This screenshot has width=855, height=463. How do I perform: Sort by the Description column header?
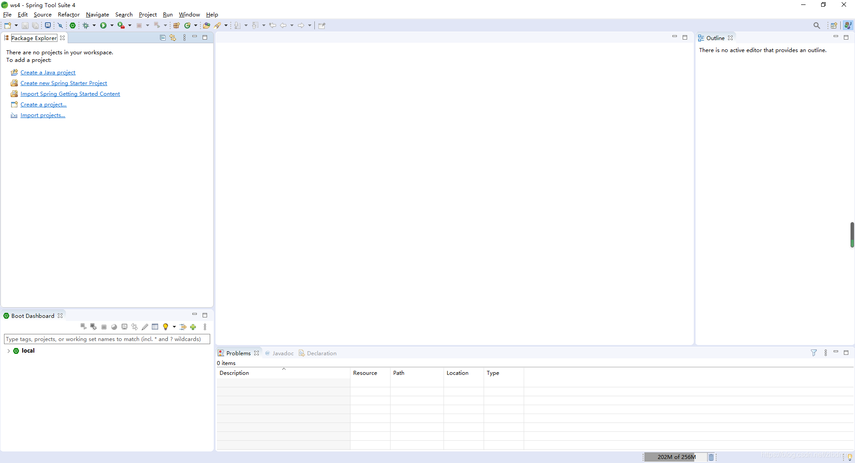(283, 373)
